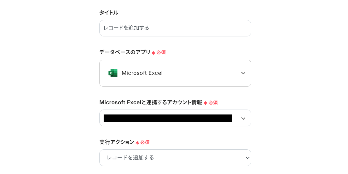Click the red asterisk beside データベースのアプリ

point(153,53)
